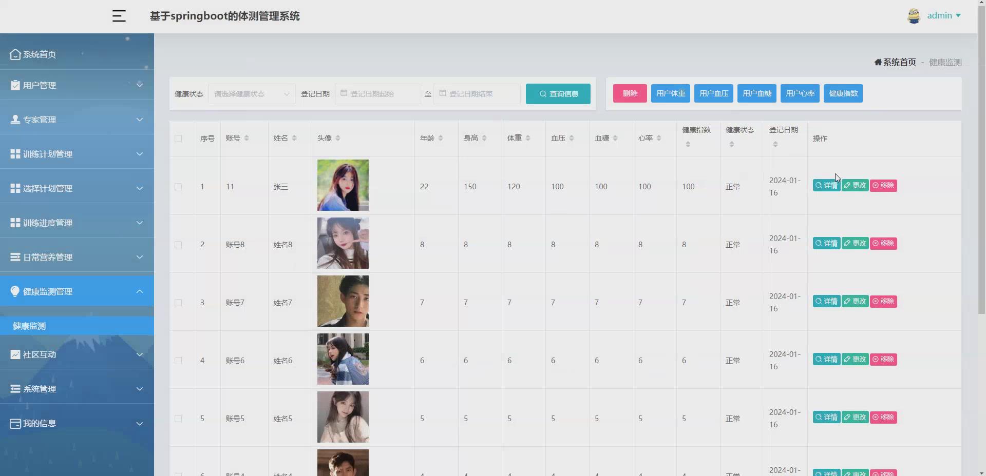Open 系统首页 via the home icon
986x476 pixels.
[15, 54]
